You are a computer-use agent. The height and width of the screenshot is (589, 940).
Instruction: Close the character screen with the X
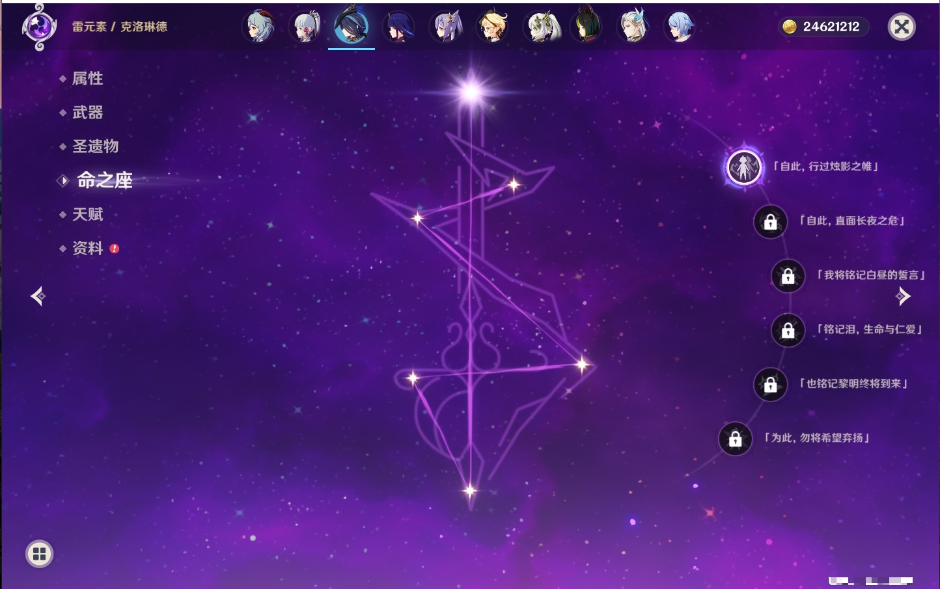click(902, 27)
